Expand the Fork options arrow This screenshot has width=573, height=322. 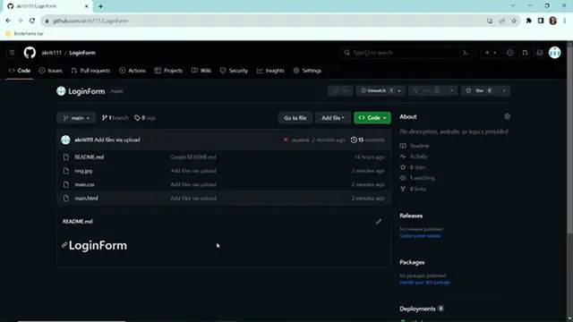[x=451, y=90]
